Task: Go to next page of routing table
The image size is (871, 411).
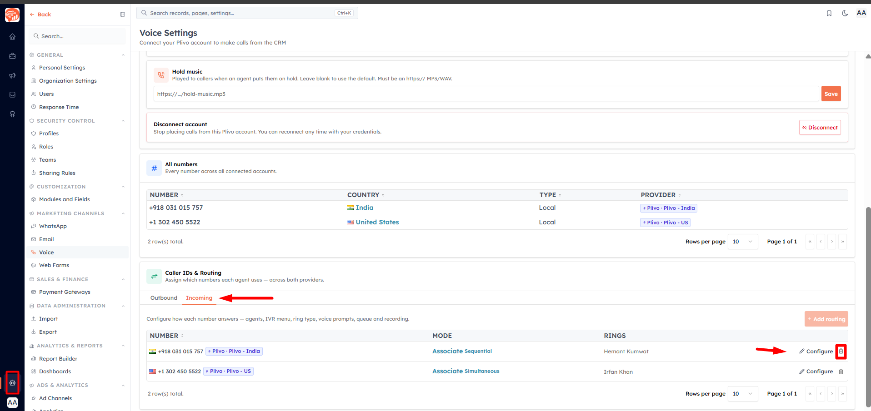Action: pyautogui.click(x=831, y=394)
